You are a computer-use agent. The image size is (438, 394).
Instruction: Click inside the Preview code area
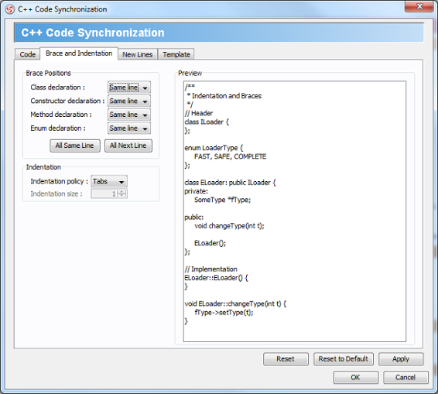(x=295, y=211)
